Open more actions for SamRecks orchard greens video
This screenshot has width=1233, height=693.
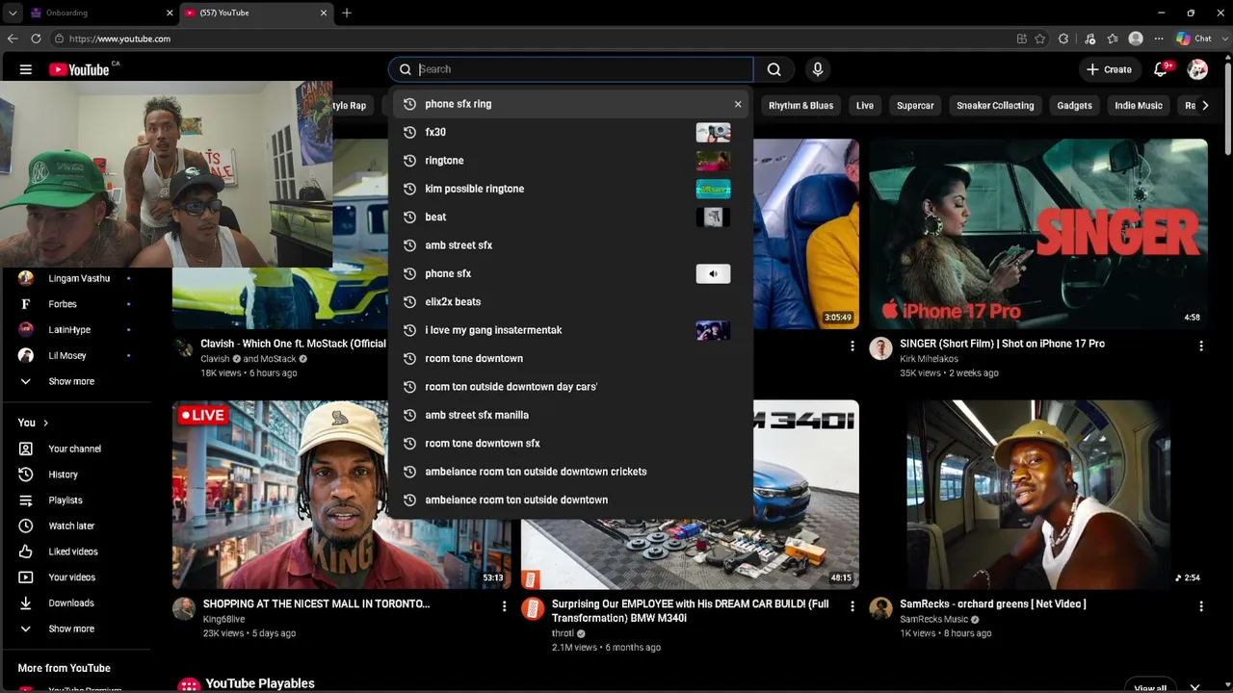1201,606
